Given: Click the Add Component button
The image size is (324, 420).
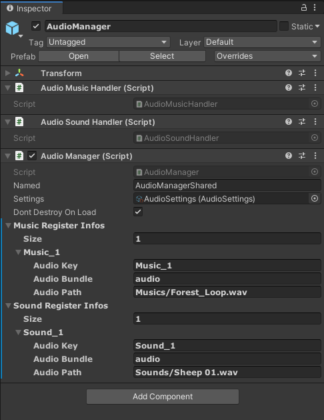Looking at the screenshot, I should pyautogui.click(x=163, y=397).
